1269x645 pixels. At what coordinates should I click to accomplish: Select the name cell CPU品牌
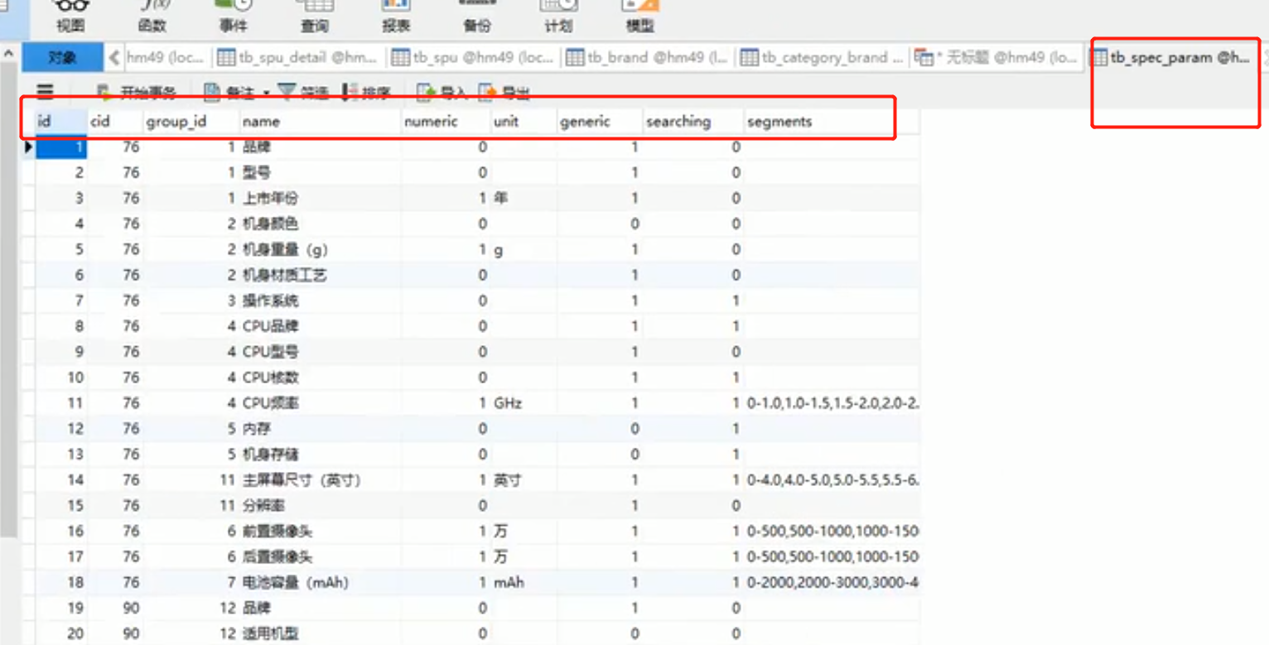point(321,326)
